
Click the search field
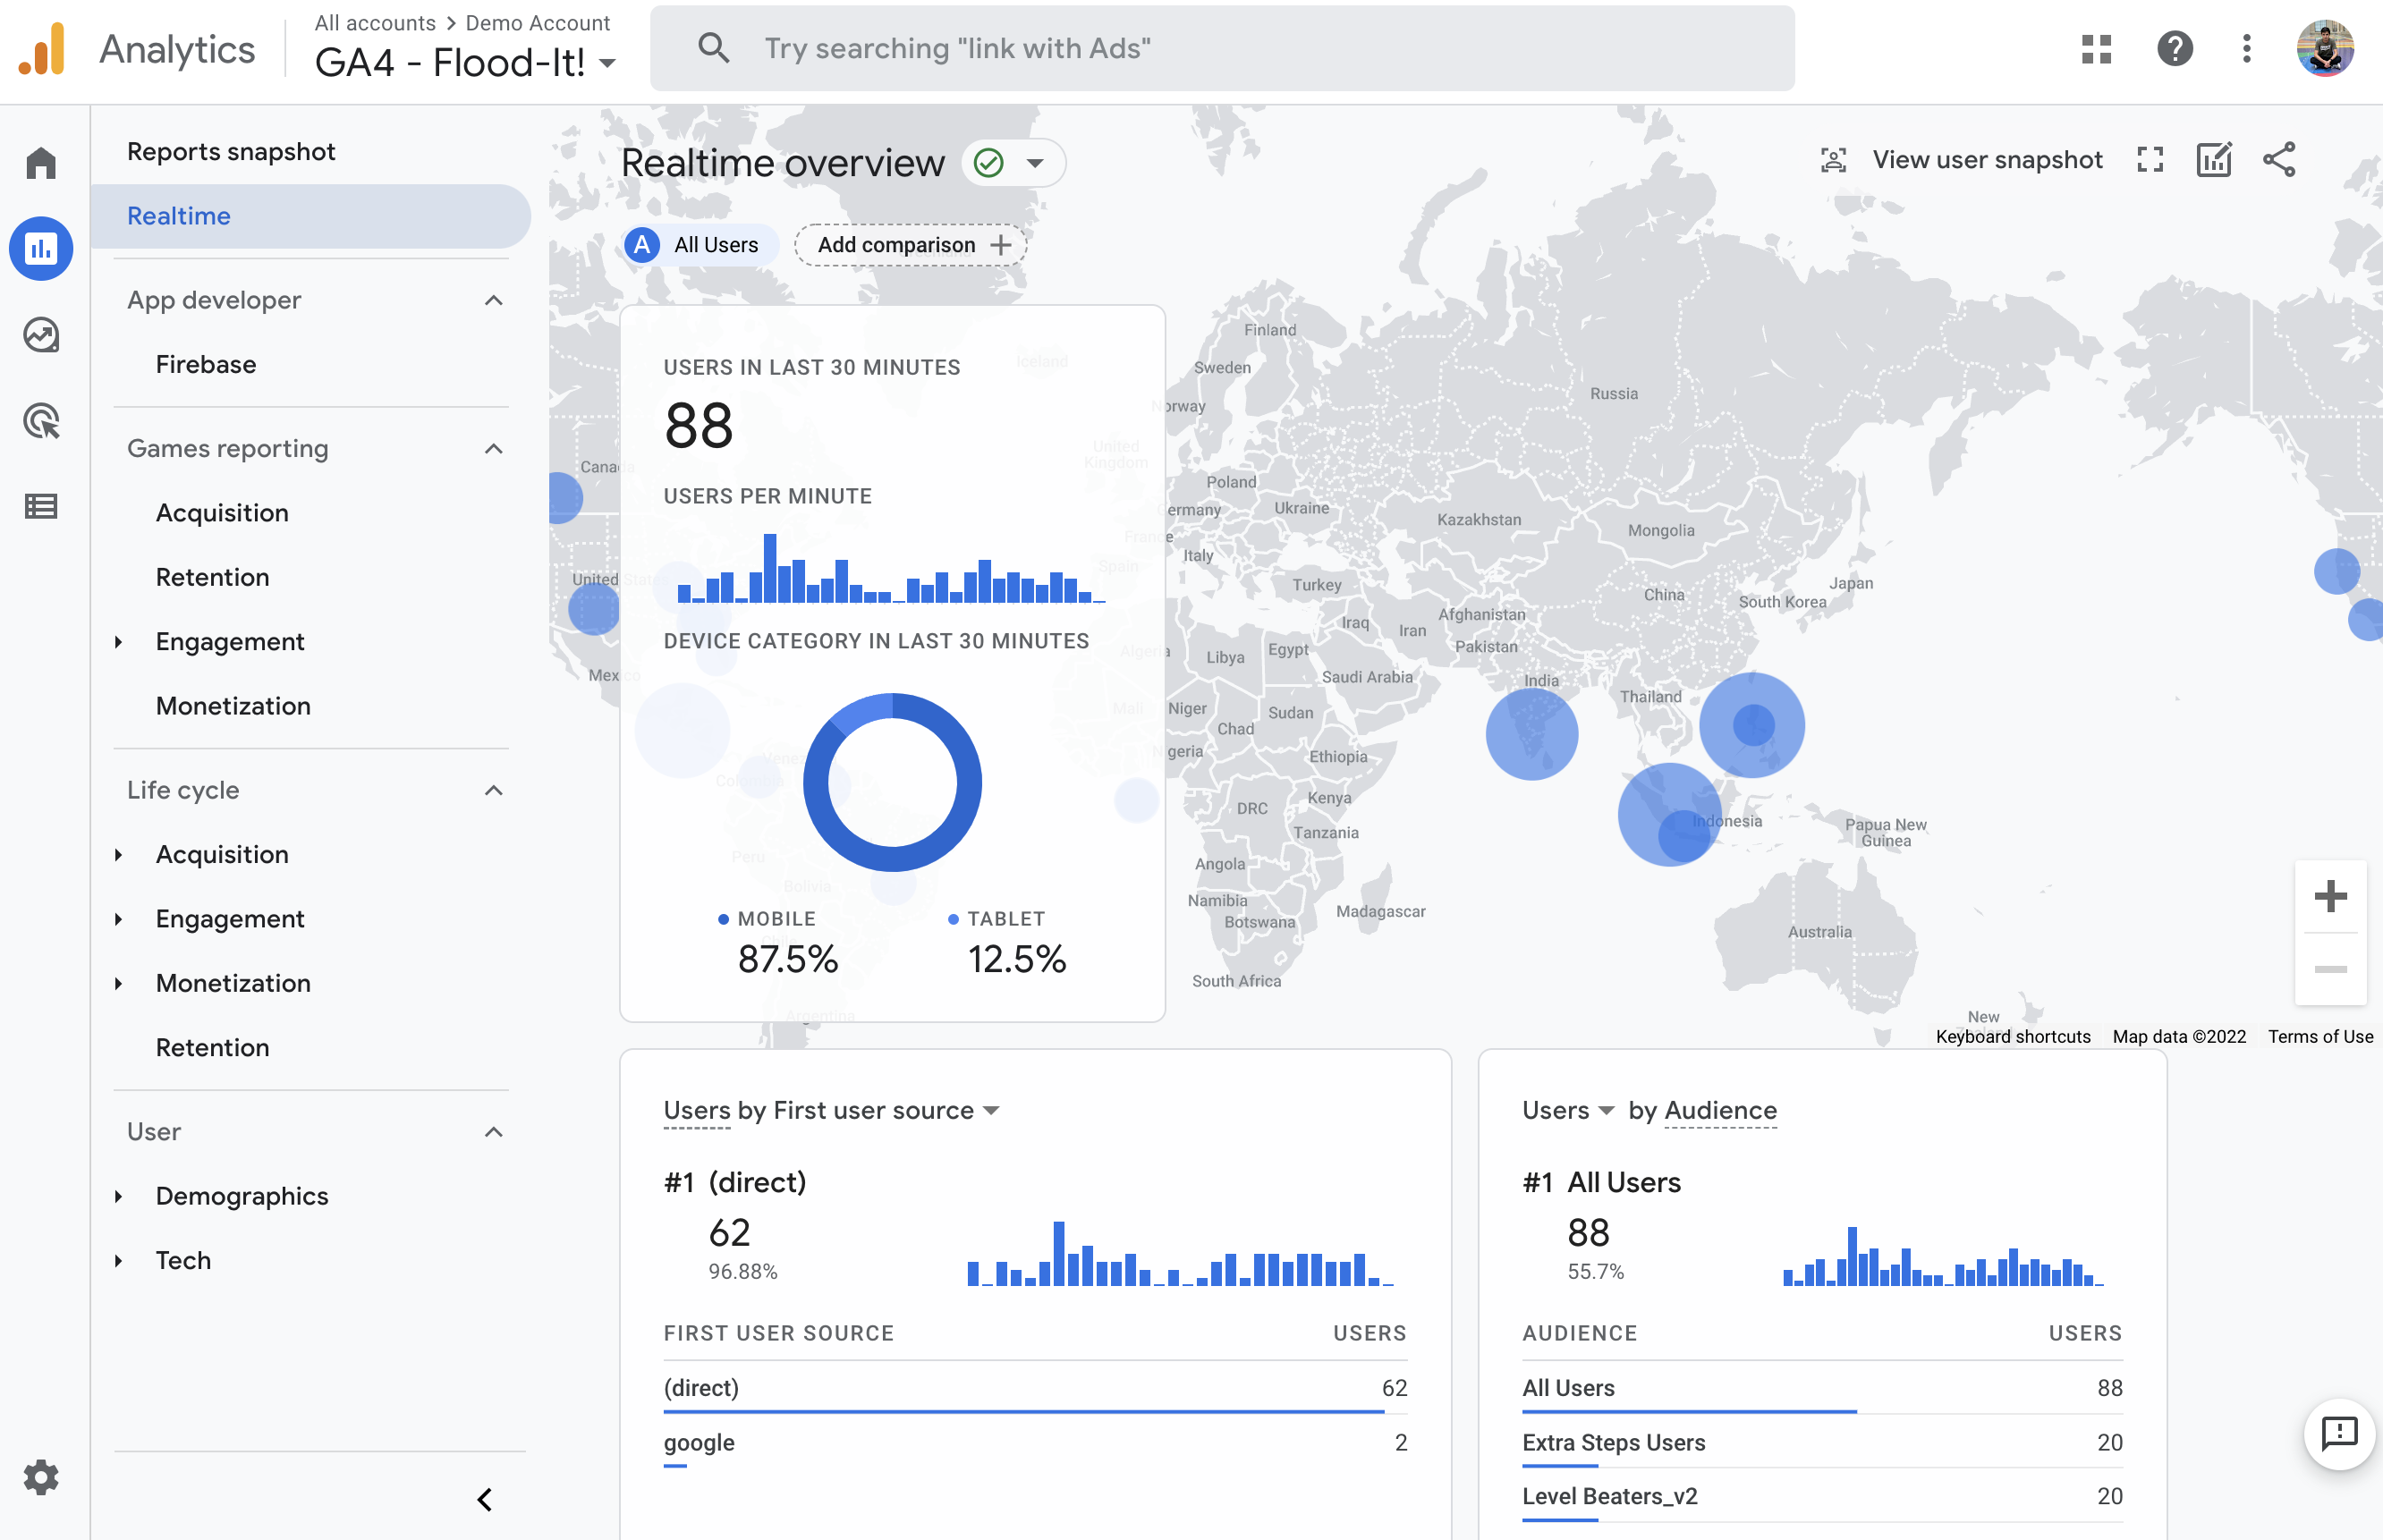[x=1220, y=49]
